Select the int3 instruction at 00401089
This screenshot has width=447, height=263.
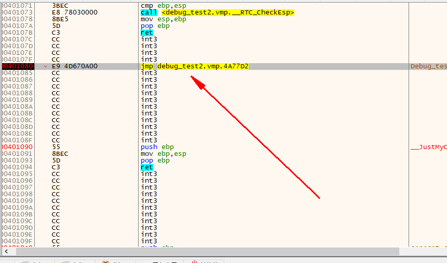149,100
